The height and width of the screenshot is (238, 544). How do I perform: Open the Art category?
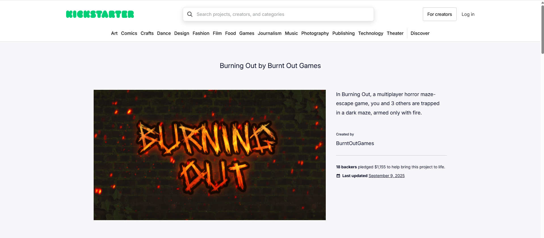114,33
